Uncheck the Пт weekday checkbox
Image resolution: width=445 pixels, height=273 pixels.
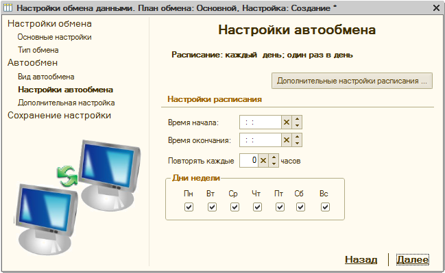point(280,207)
